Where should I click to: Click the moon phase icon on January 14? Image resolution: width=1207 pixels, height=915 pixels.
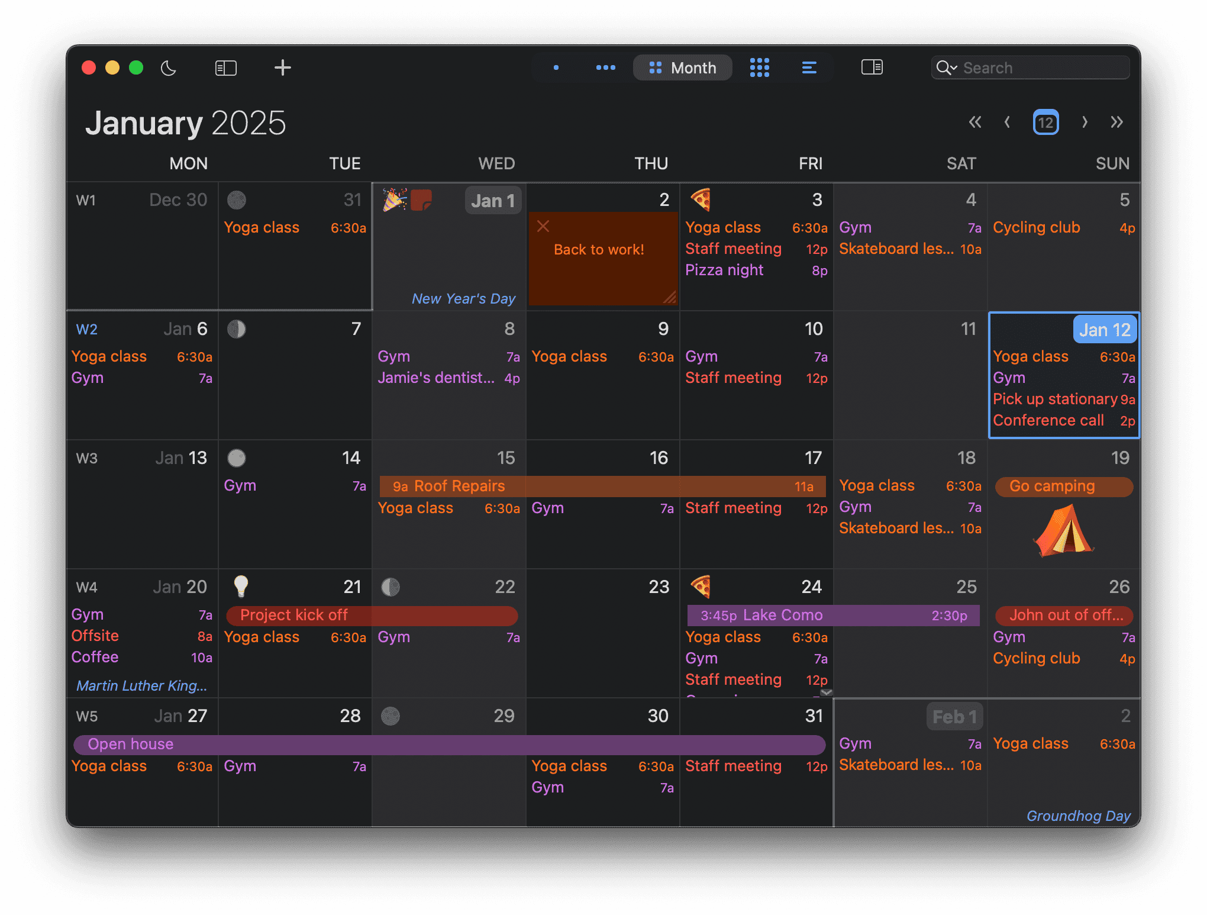(x=237, y=458)
